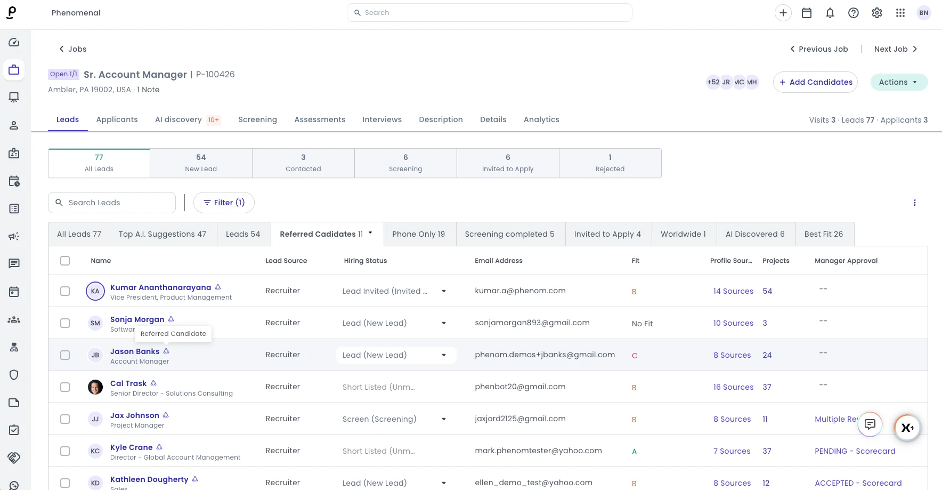Tick the checkbox for Kumar Ananthanarayana
The image size is (942, 490).
(x=65, y=291)
